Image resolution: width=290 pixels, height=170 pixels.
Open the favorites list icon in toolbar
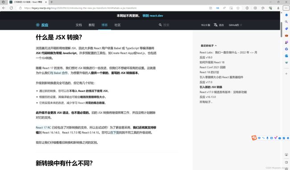(263, 8)
